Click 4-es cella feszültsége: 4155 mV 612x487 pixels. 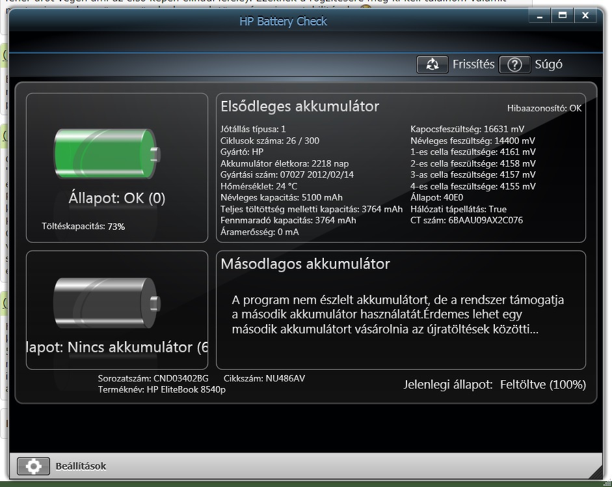(x=473, y=186)
